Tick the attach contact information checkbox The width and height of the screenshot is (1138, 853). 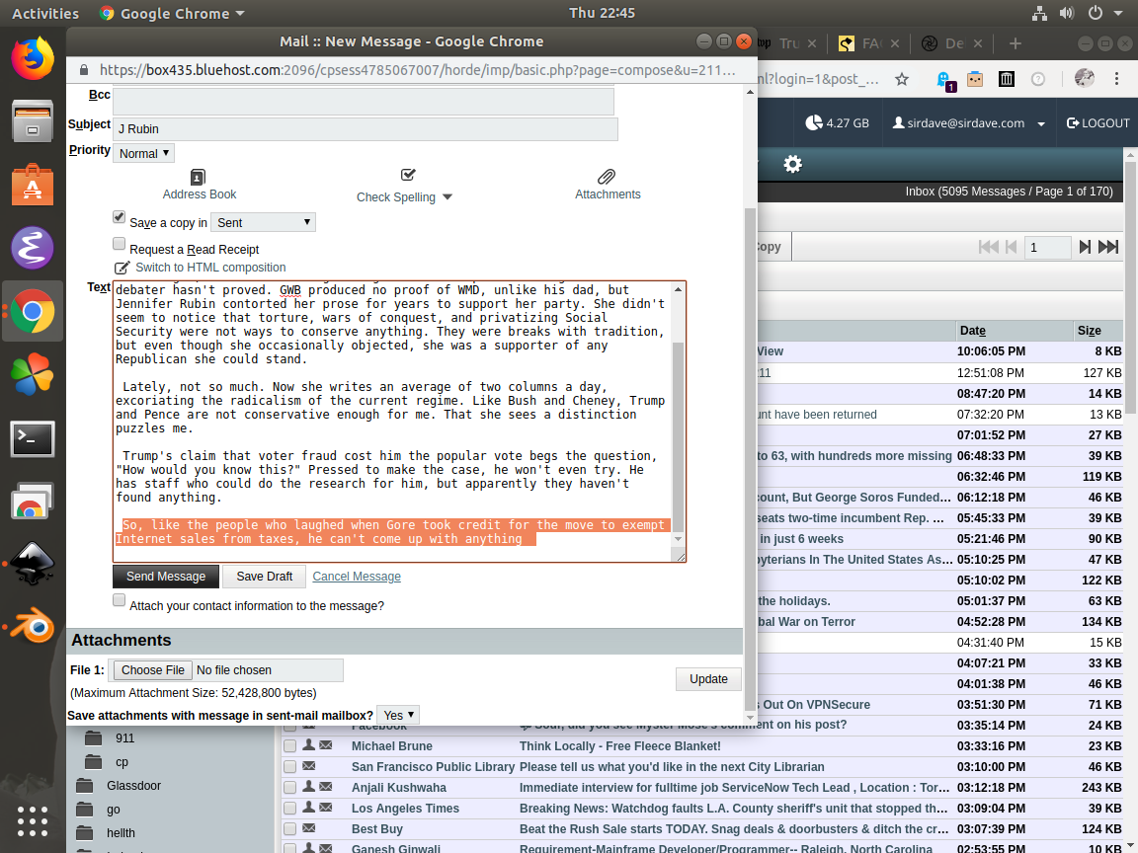click(120, 600)
